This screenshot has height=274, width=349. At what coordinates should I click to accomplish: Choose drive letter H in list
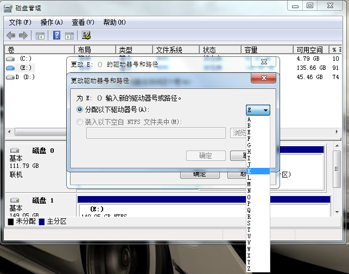tap(258, 152)
